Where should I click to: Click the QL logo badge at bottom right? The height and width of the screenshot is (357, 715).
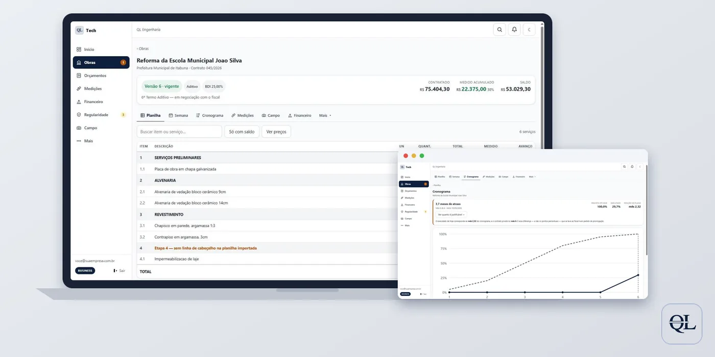[682, 323]
